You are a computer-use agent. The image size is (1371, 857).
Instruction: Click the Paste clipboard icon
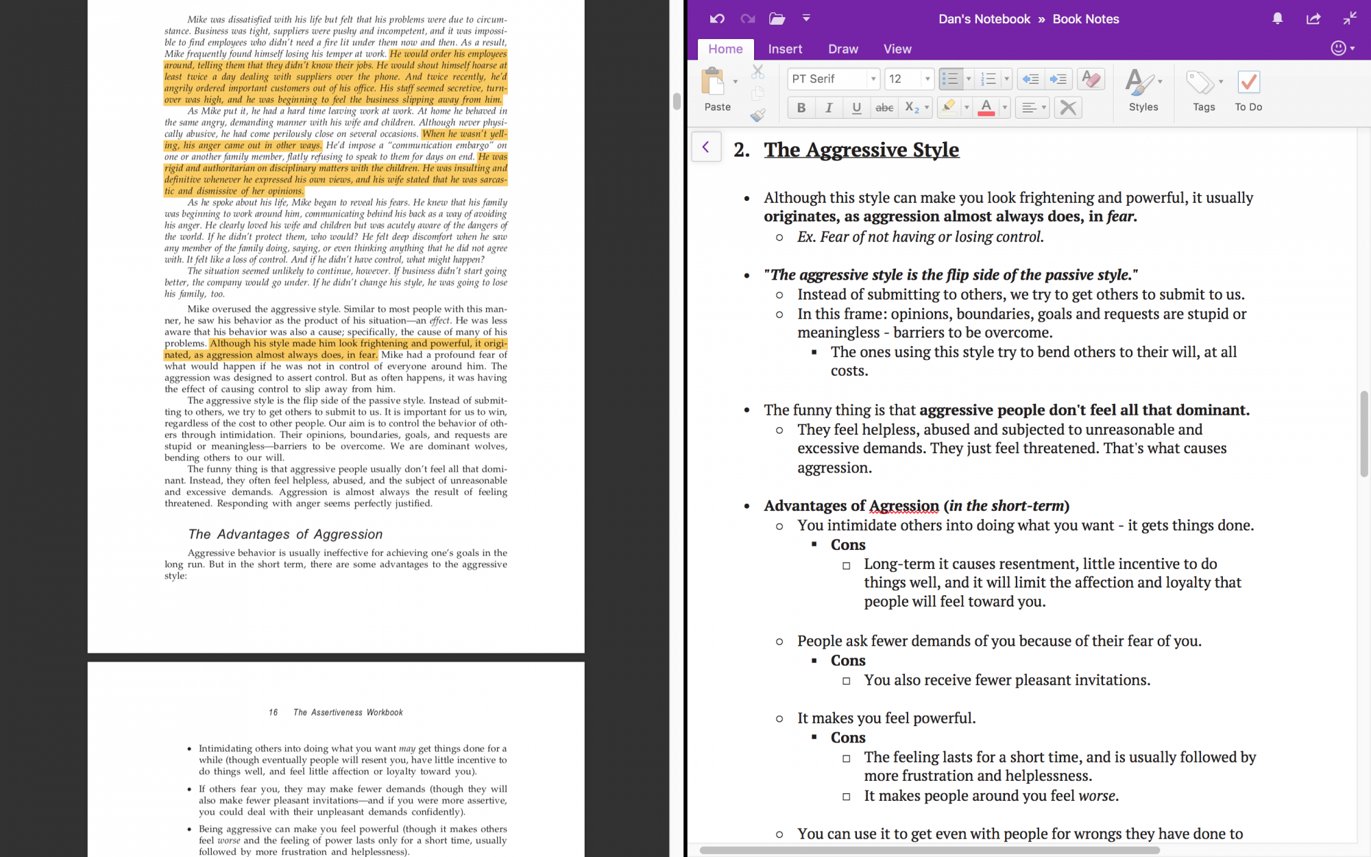[713, 82]
